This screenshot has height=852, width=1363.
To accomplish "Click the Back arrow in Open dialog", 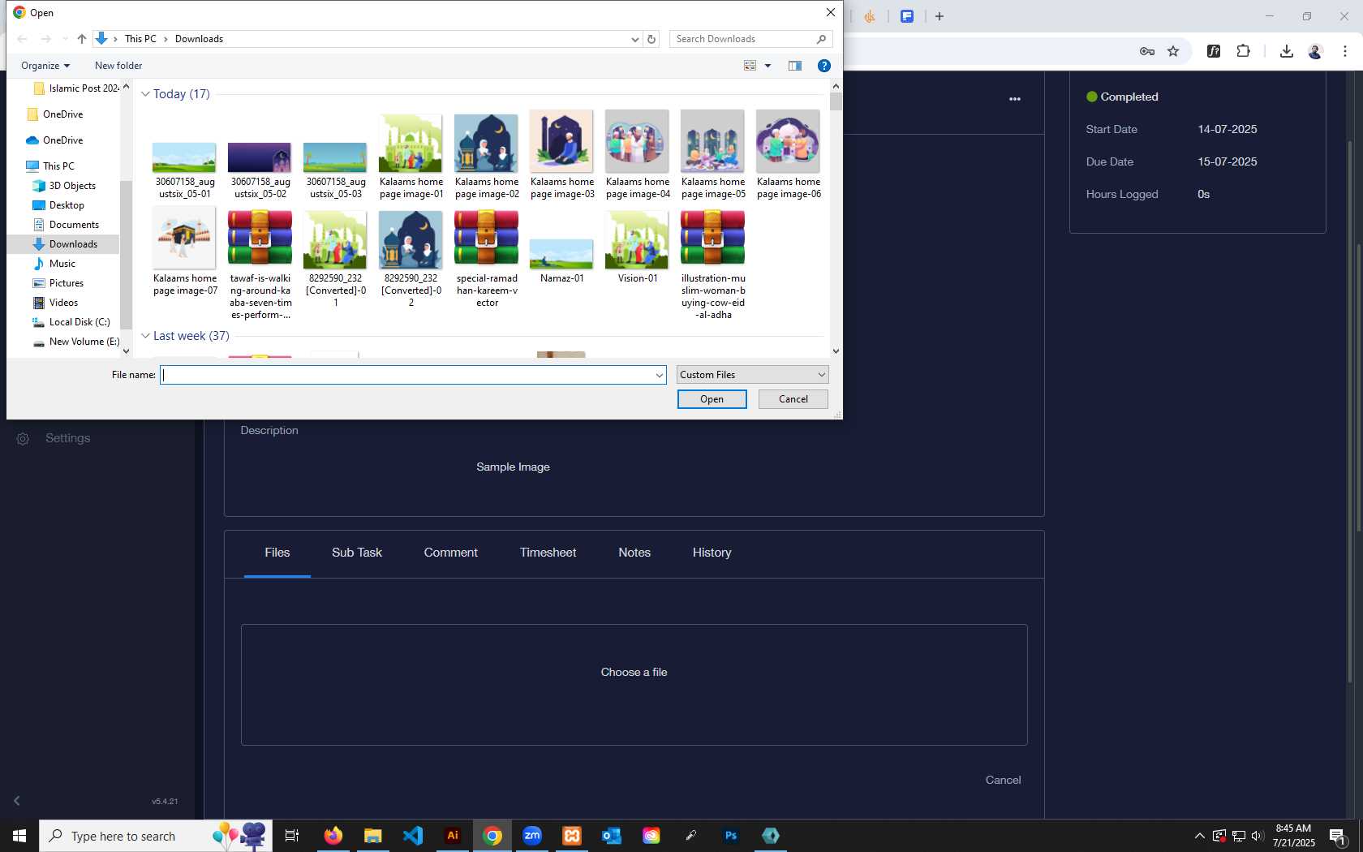I will [23, 39].
